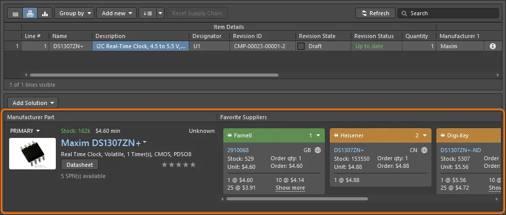Expand the Add new dropdown

[117, 13]
